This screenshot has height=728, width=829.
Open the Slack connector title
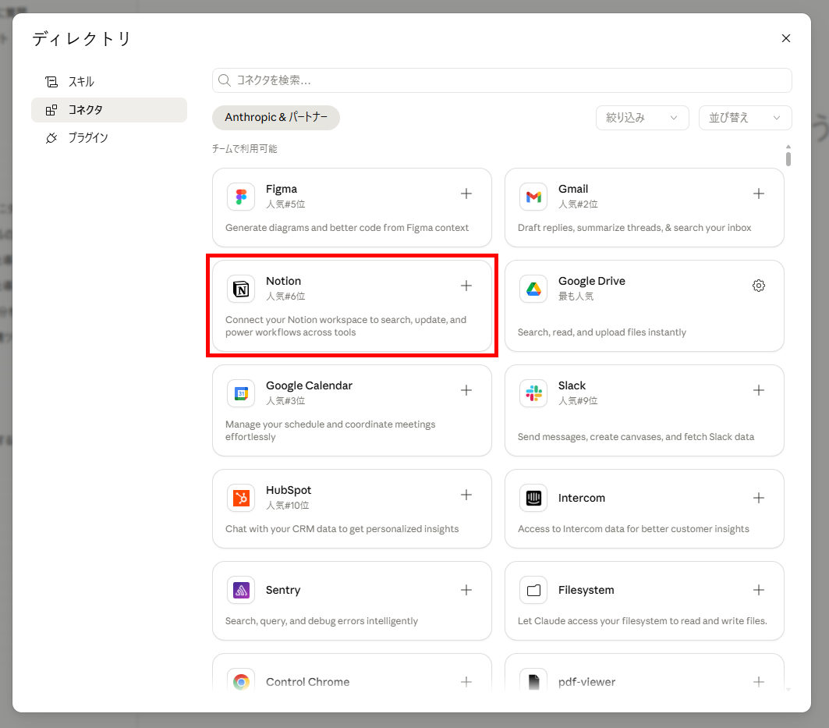[x=572, y=385]
